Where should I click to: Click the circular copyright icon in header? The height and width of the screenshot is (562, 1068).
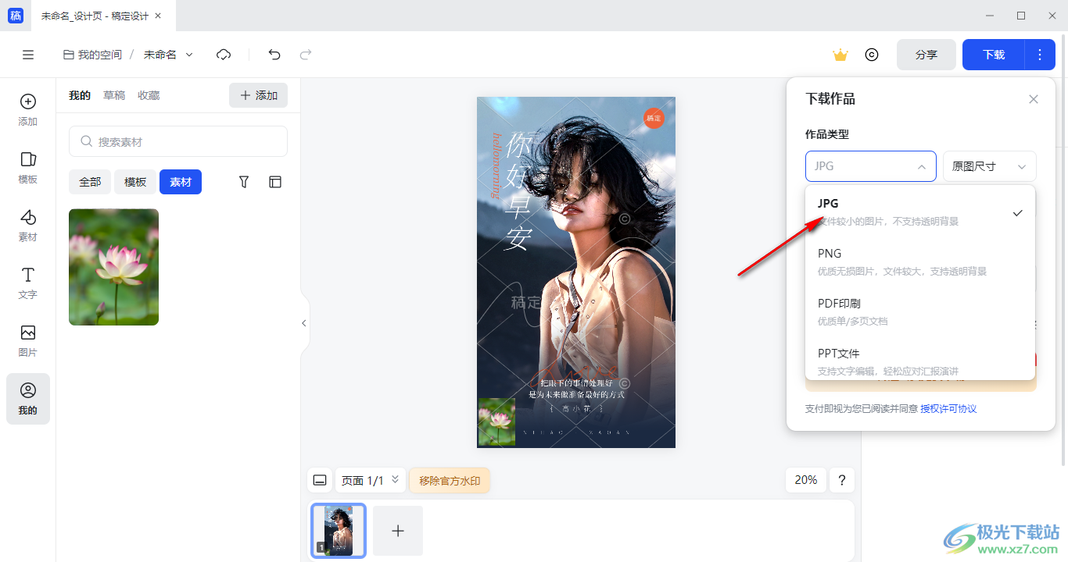point(872,55)
